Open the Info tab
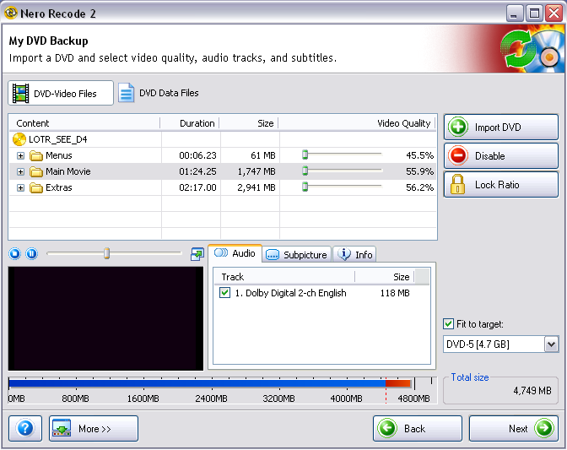The image size is (567, 450). 354,255
